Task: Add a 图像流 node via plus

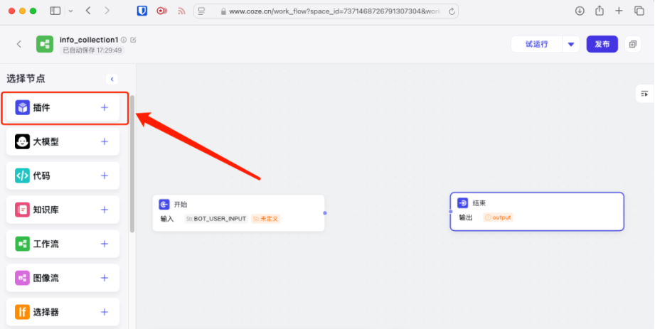Action: pyautogui.click(x=105, y=278)
